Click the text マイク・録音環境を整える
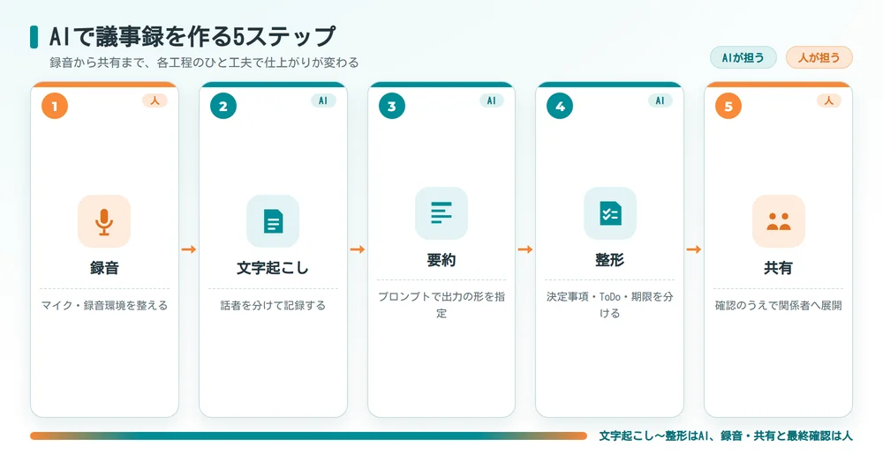This screenshot has width=883, height=461. click(x=104, y=305)
